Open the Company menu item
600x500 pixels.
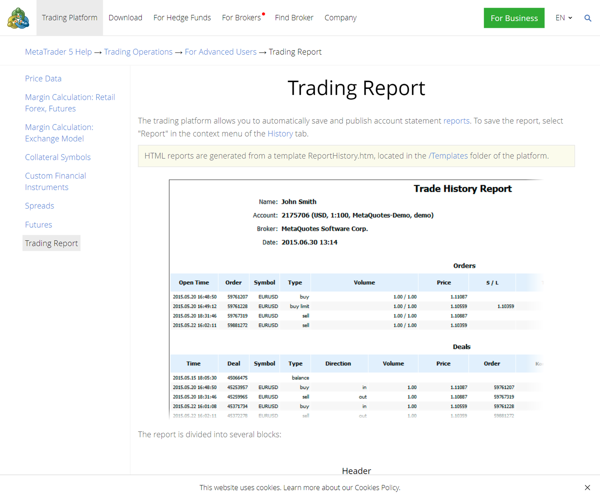[x=340, y=18]
